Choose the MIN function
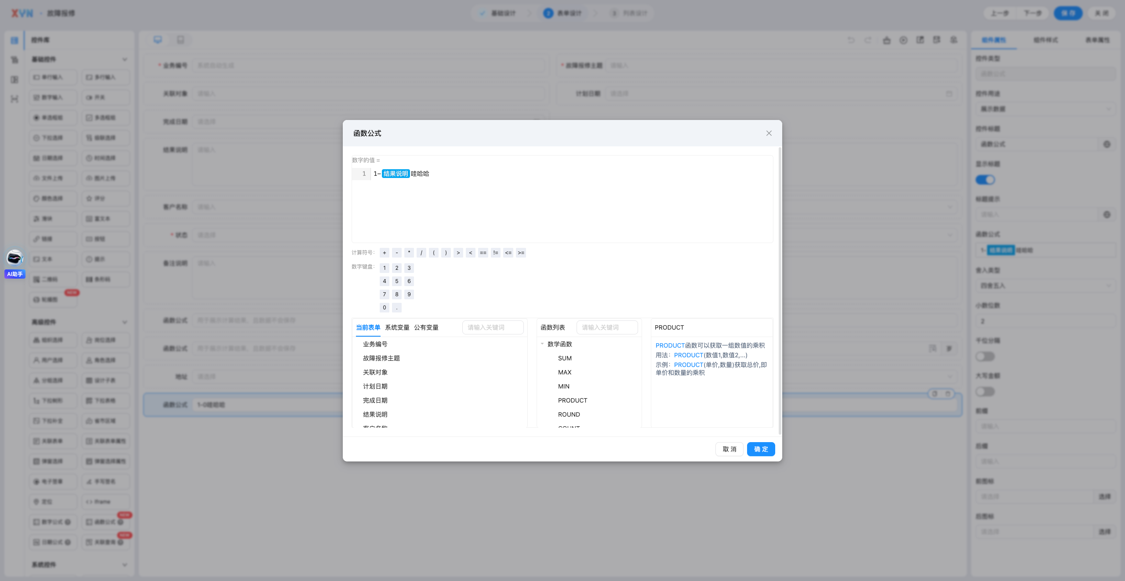Image resolution: width=1125 pixels, height=581 pixels. click(x=564, y=386)
